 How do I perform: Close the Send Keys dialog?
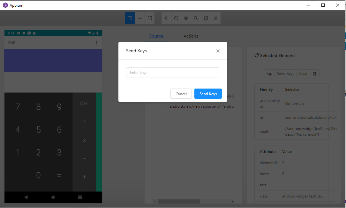point(218,51)
